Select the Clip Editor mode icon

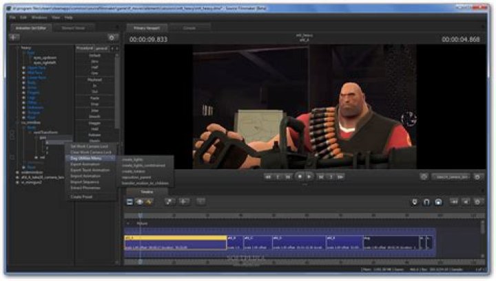click(x=130, y=201)
